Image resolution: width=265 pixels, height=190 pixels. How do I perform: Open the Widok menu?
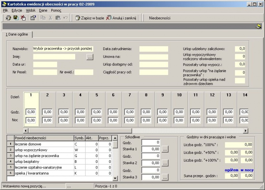point(30,11)
